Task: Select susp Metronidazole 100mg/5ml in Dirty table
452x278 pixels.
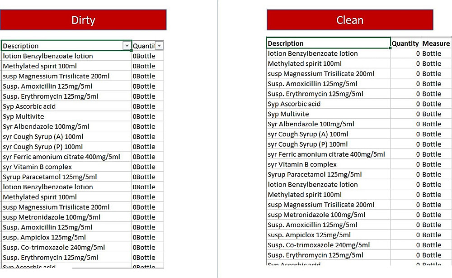Action: [x=66, y=217]
